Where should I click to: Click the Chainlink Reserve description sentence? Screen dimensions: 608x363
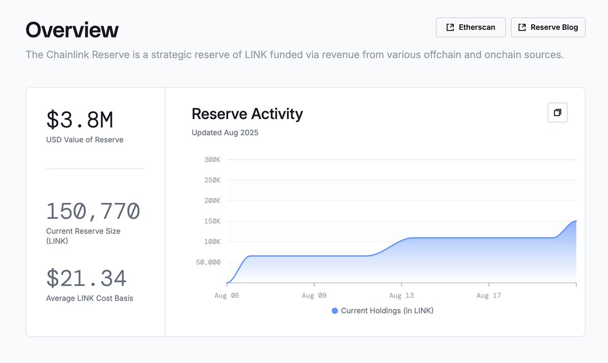295,55
